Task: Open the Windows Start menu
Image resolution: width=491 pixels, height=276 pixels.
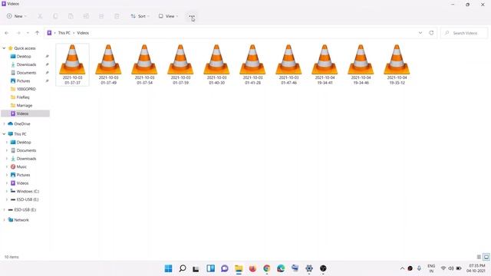Action: [168, 268]
